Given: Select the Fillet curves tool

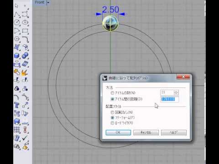Looking at the screenshot, I should 26,39.
